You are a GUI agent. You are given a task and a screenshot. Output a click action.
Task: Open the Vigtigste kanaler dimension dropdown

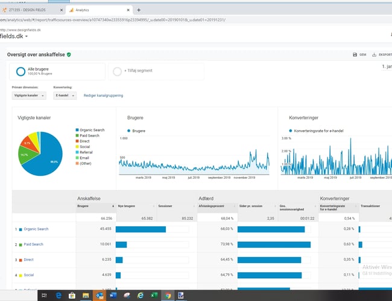coord(30,95)
